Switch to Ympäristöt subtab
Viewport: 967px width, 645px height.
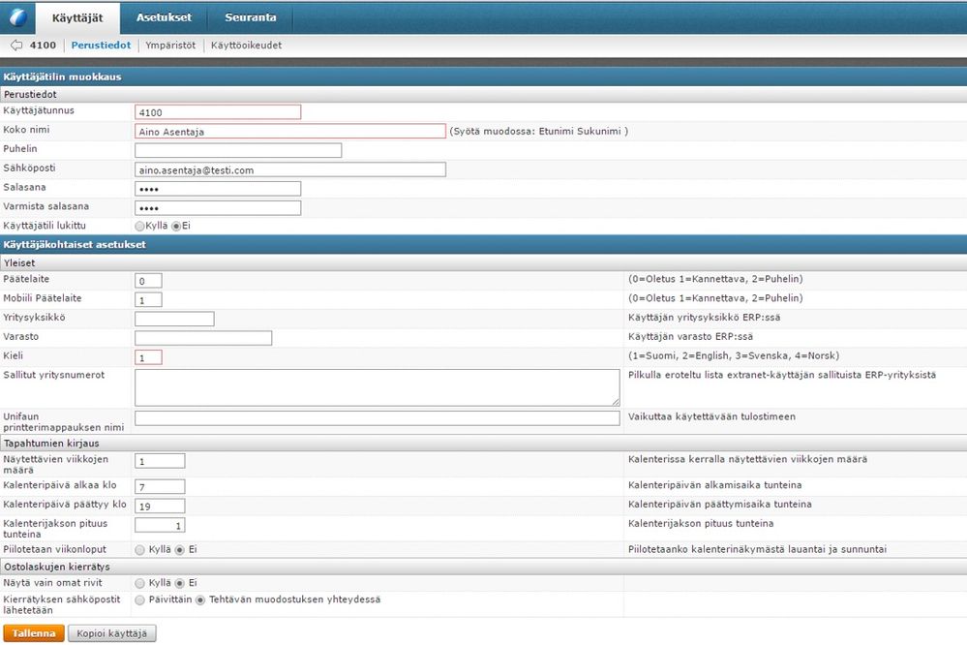170,46
